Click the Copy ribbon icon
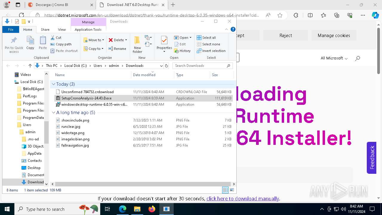This screenshot has height=215, width=382. coord(30,43)
